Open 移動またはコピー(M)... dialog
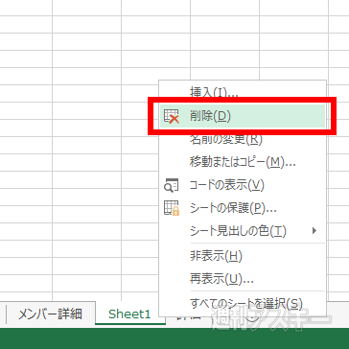Viewport: 349px width, 349px height. click(x=243, y=163)
